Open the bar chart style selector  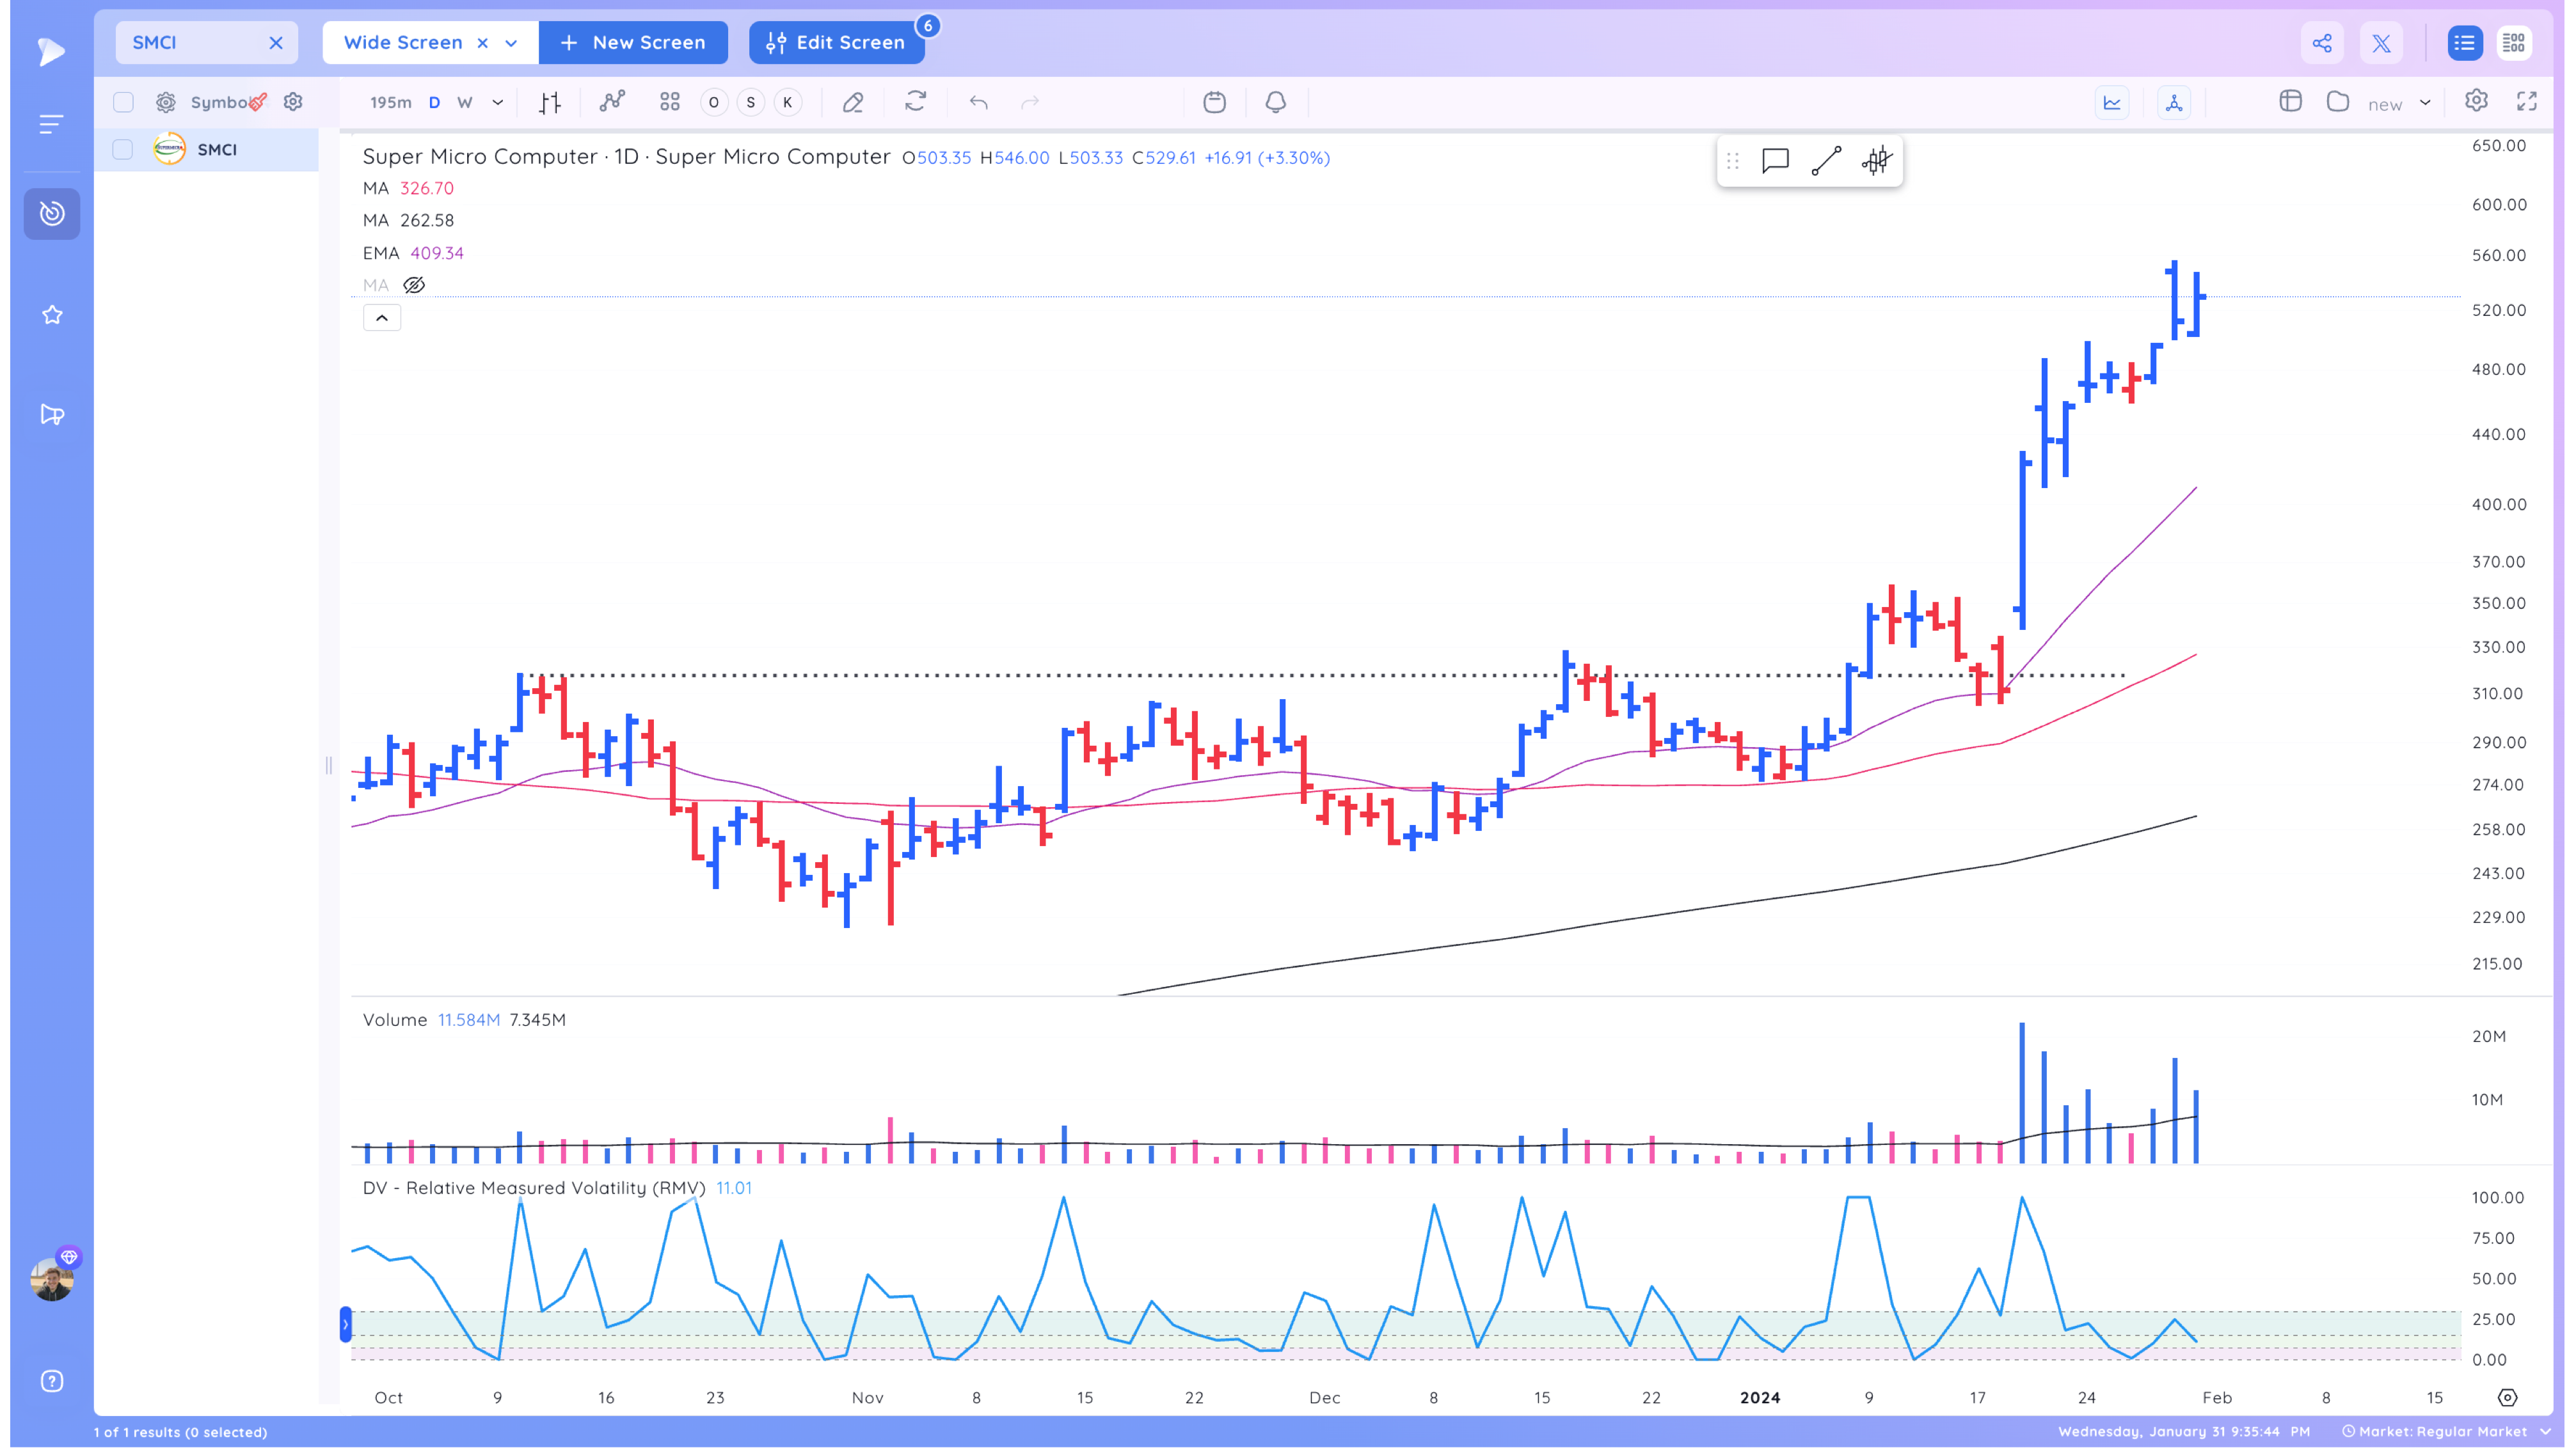point(550,102)
